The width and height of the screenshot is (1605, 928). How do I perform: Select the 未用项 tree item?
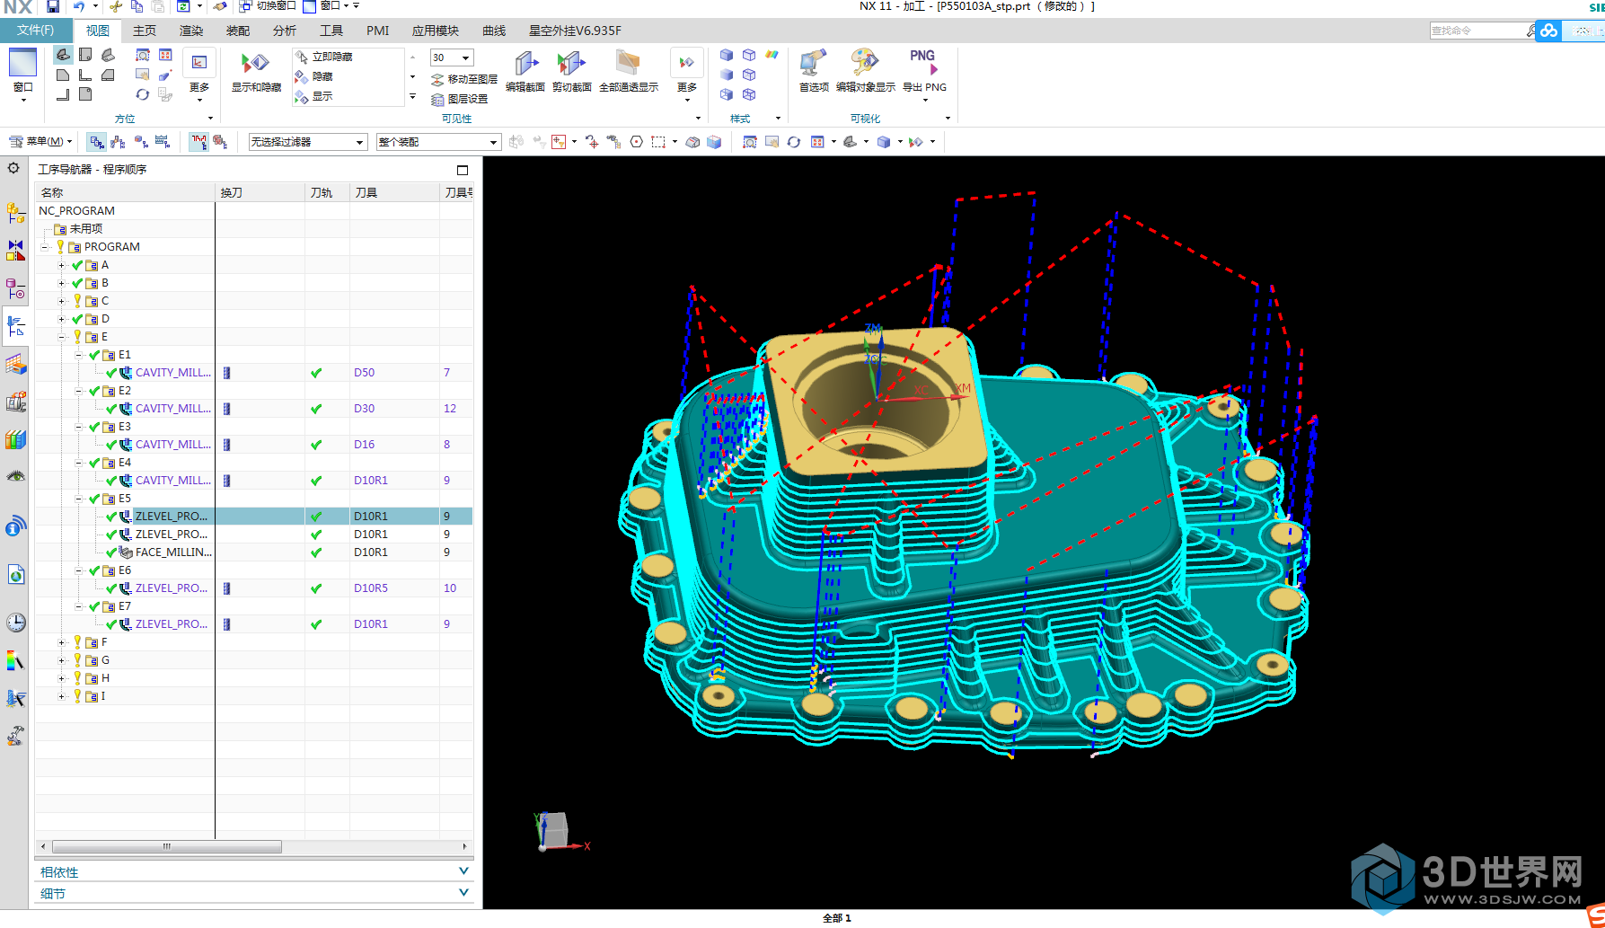[x=86, y=229]
